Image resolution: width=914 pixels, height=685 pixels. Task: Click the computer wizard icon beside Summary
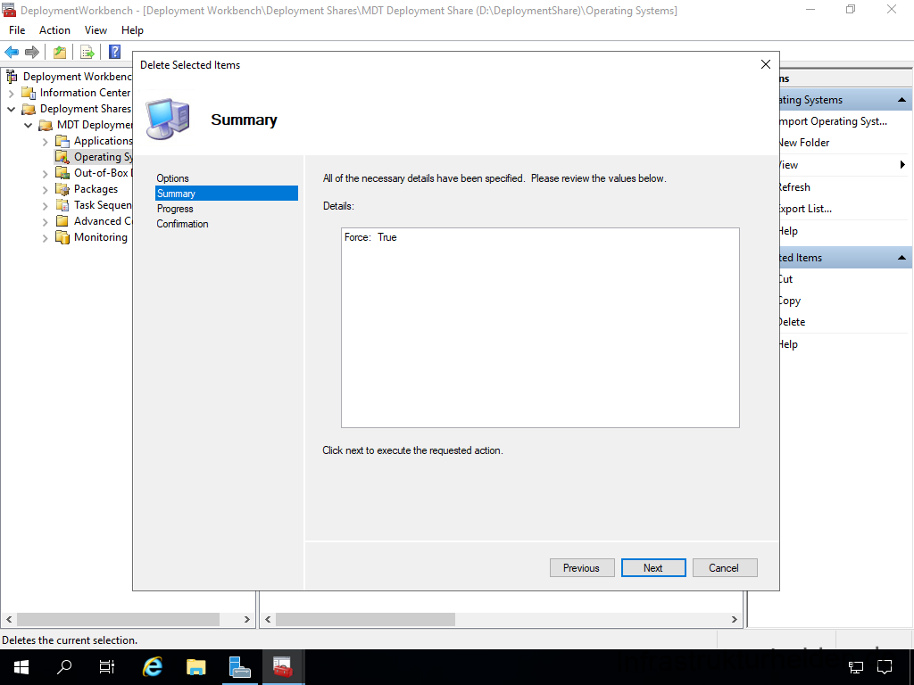168,120
